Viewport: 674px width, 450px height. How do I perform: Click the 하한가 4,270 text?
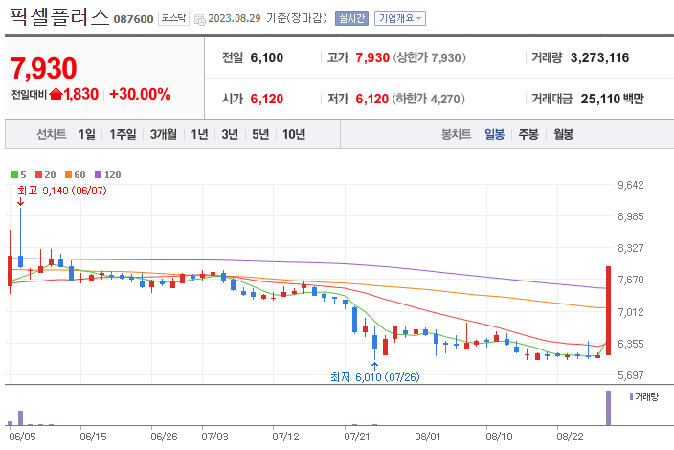tap(429, 99)
